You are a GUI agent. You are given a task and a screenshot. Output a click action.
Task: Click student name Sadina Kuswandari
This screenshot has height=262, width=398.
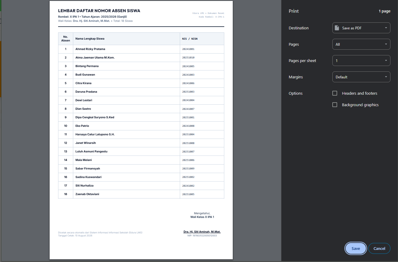[88, 177]
